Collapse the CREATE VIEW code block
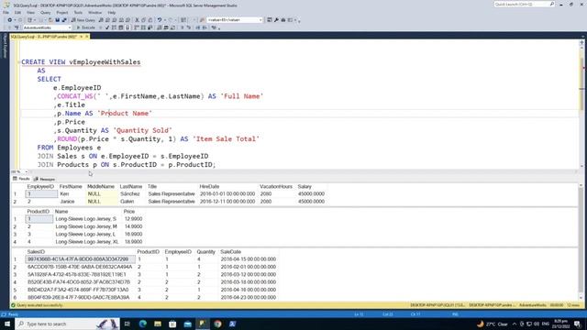 [18, 62]
